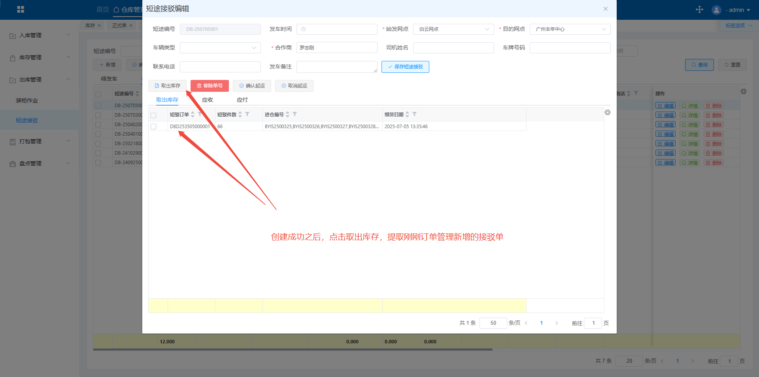
Task: Switch to the 应收 tab
Action: pyautogui.click(x=207, y=100)
